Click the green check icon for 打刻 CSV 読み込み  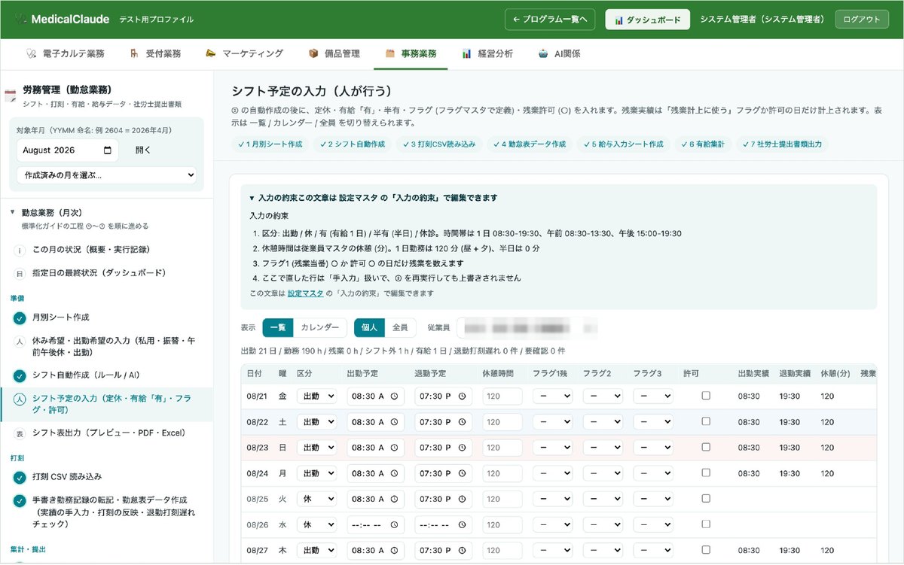20,477
